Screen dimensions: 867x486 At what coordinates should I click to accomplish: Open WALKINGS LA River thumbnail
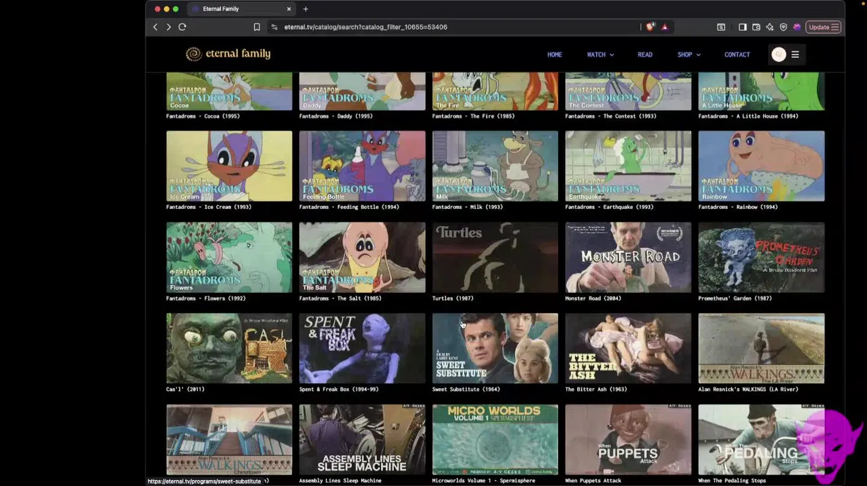[762, 348]
